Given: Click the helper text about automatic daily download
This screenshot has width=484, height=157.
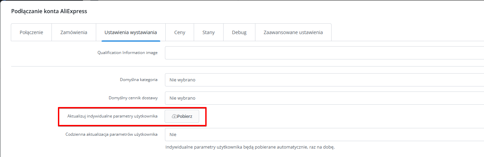Looking at the screenshot, I should coord(250,147).
